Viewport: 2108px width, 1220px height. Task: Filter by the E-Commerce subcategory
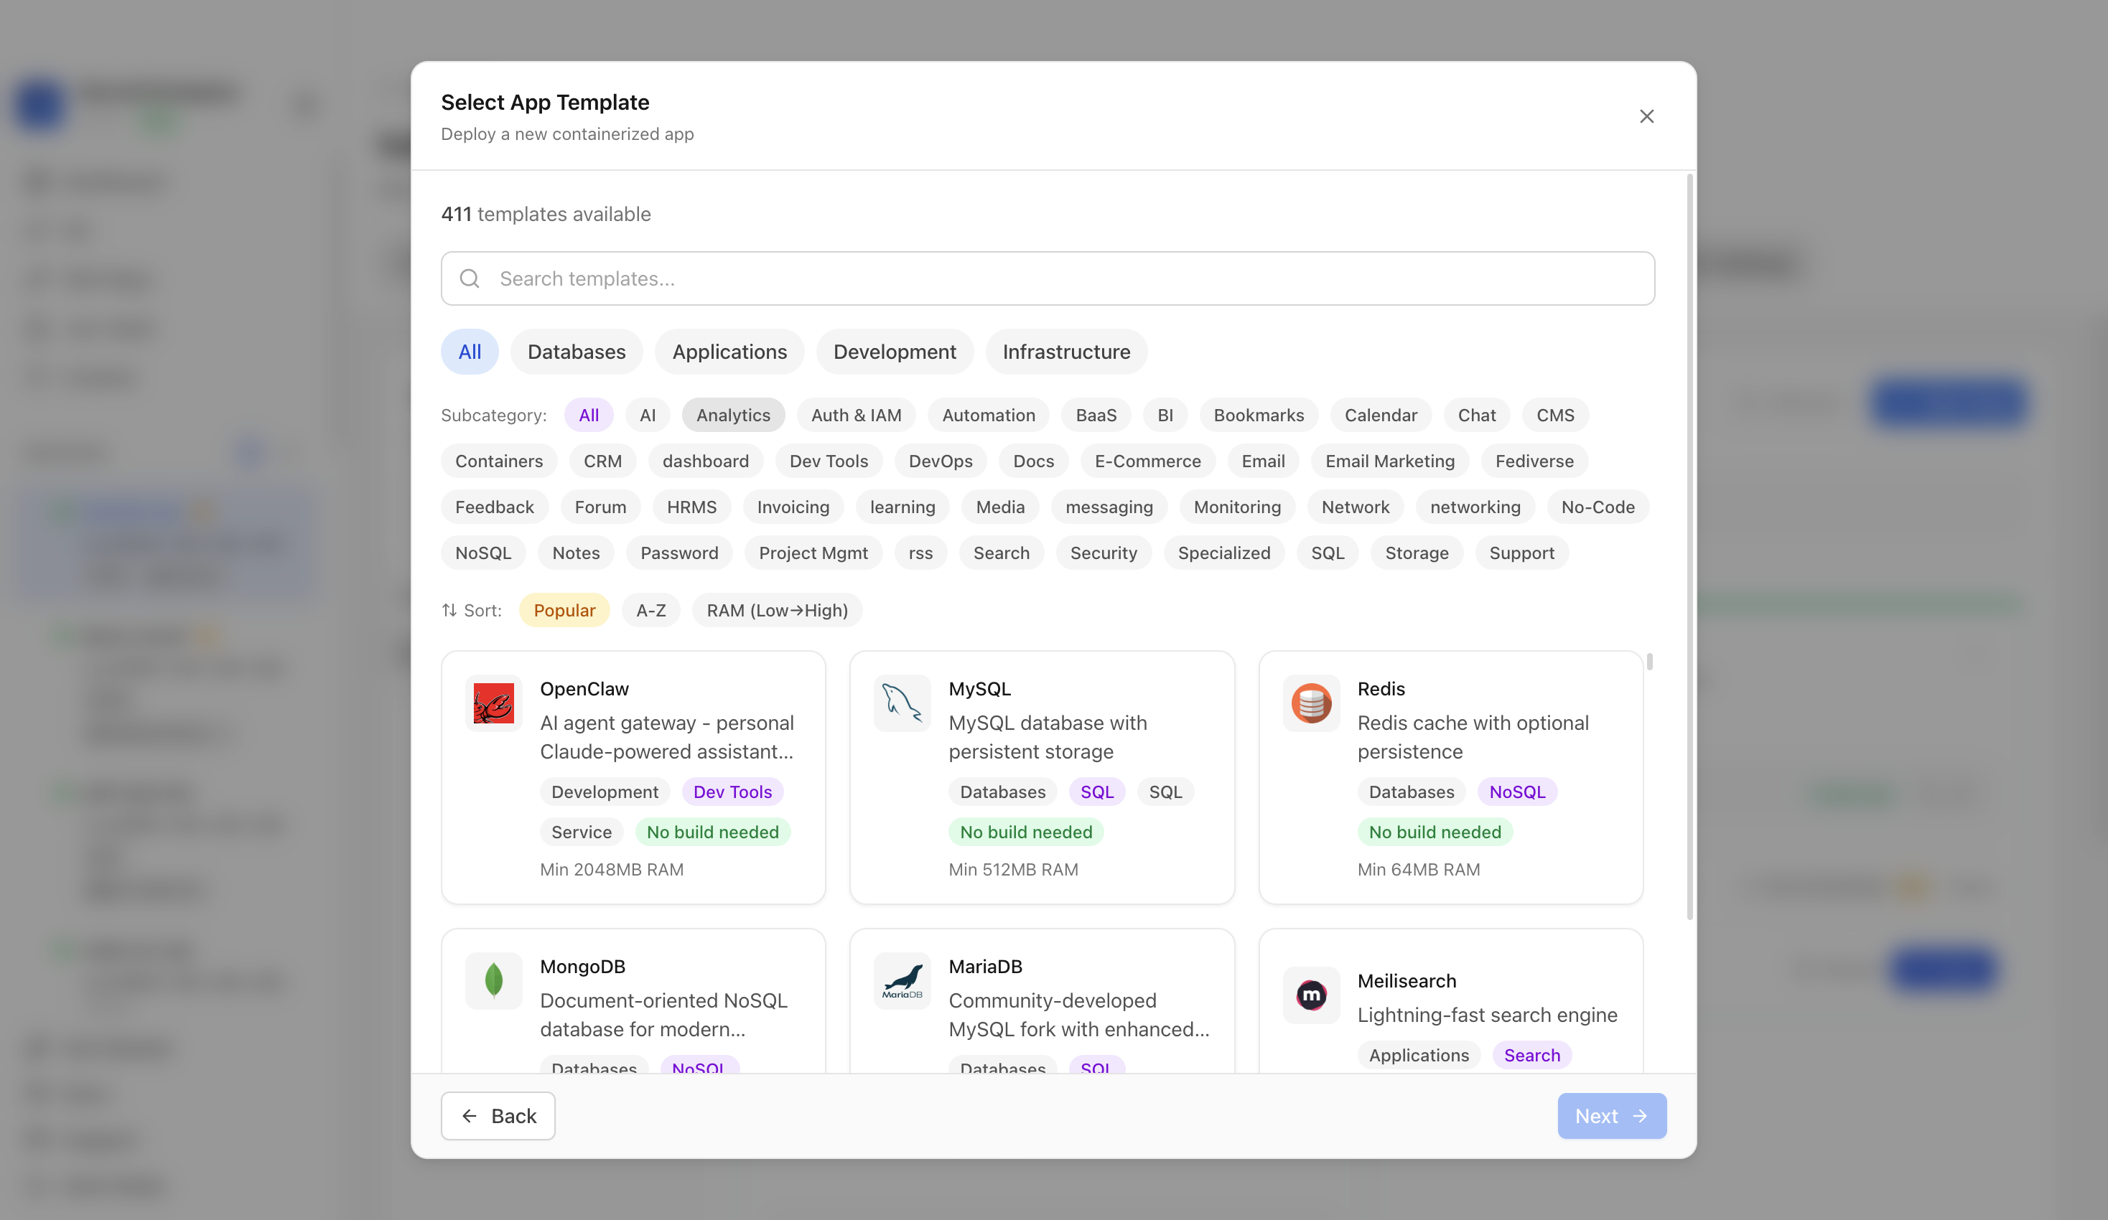coord(1147,461)
